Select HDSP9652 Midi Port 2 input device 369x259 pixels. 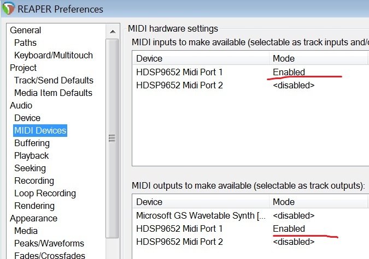pos(179,85)
